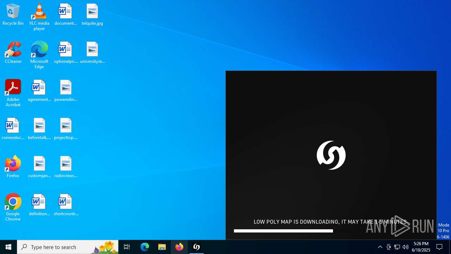Open the Action Center notifications
The image size is (451, 254).
[x=440, y=247]
